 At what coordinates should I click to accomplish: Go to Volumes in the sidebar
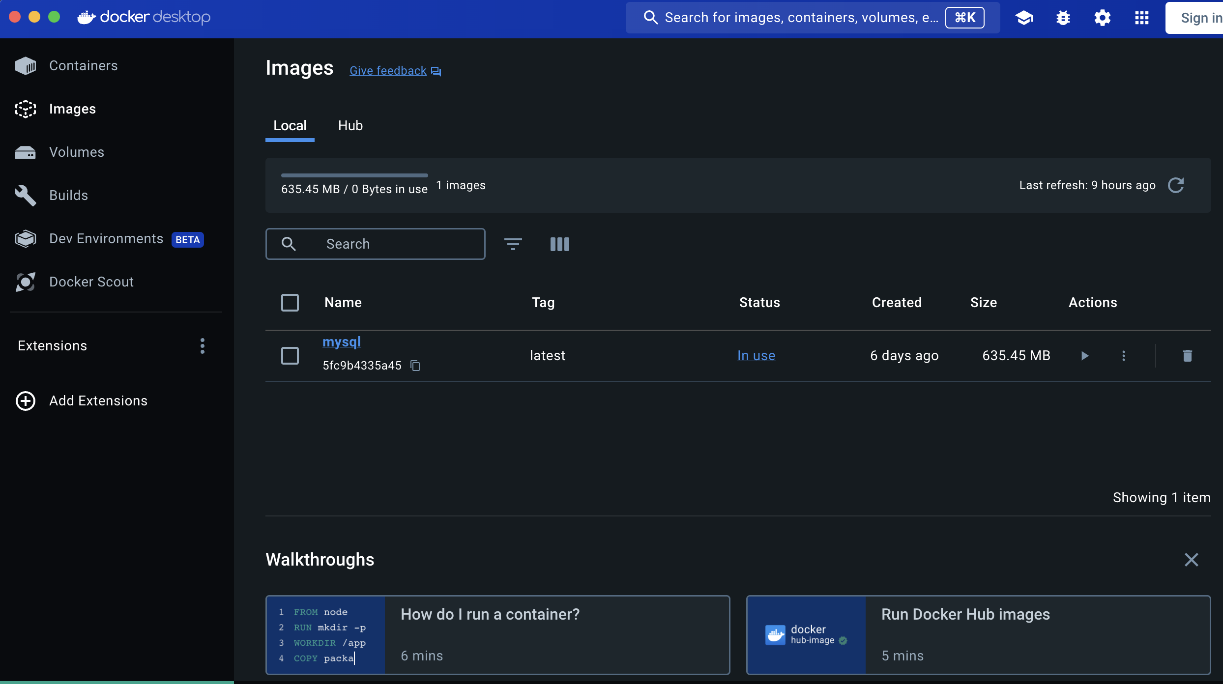pyautogui.click(x=76, y=152)
